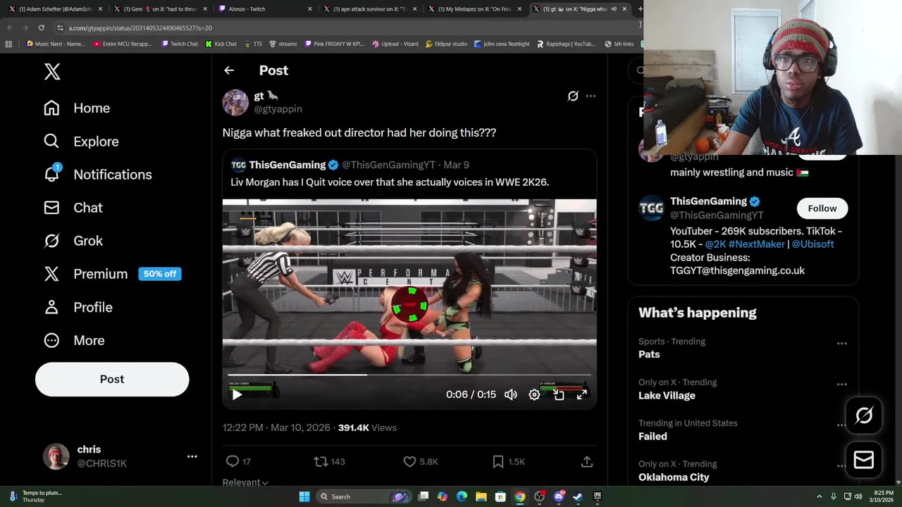
Task: Open more options for Failed trend
Action: pos(841,425)
